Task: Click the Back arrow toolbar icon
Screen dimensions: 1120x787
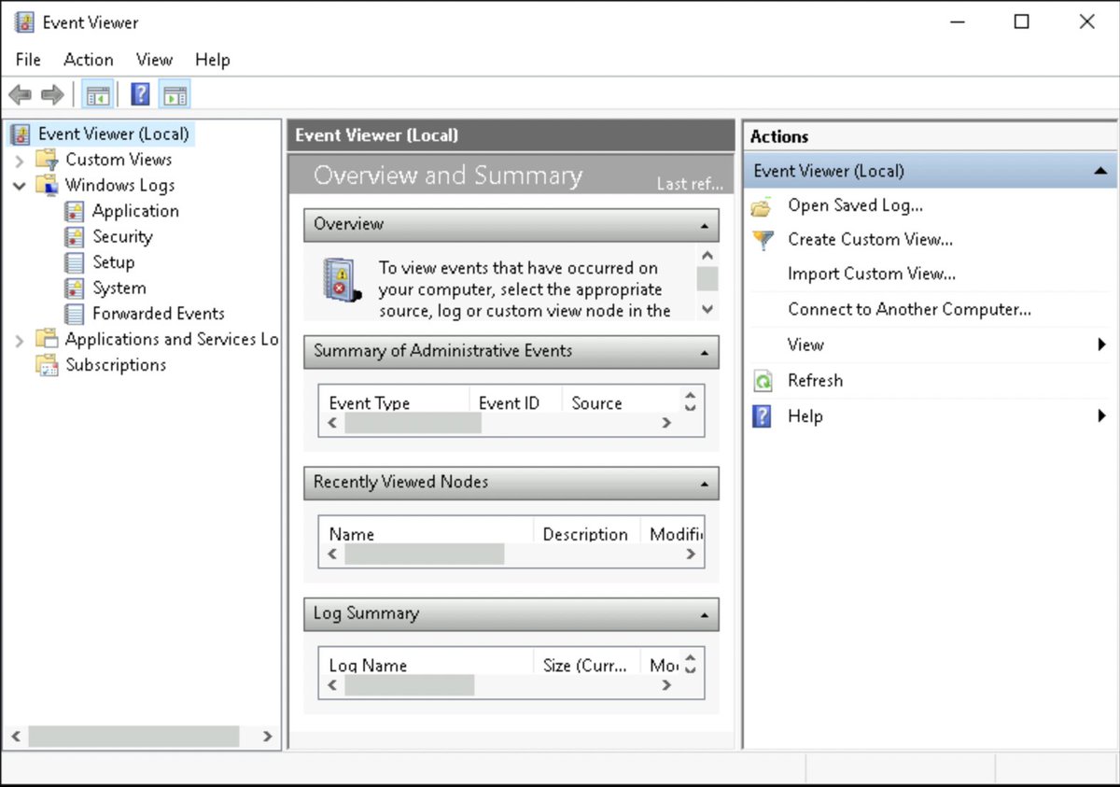Action: [20, 94]
